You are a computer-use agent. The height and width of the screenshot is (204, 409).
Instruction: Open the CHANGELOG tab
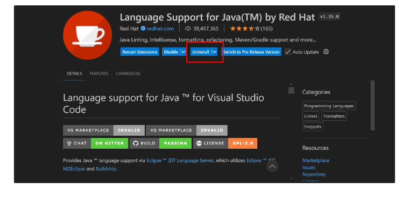pos(128,74)
